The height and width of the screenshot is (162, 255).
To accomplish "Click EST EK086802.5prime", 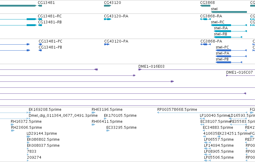I will (x=28, y=143).
